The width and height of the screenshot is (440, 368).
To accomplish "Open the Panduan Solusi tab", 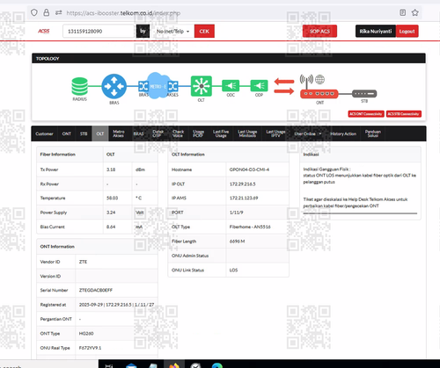I will point(373,133).
